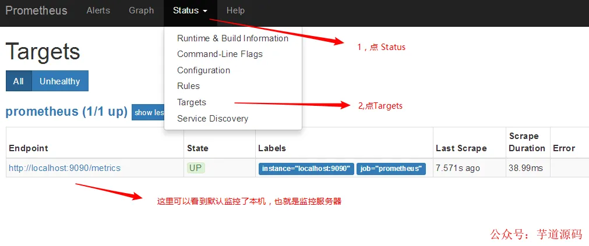Collapse the Status dropdown menu
Screen dimensions: 589x246
(190, 11)
